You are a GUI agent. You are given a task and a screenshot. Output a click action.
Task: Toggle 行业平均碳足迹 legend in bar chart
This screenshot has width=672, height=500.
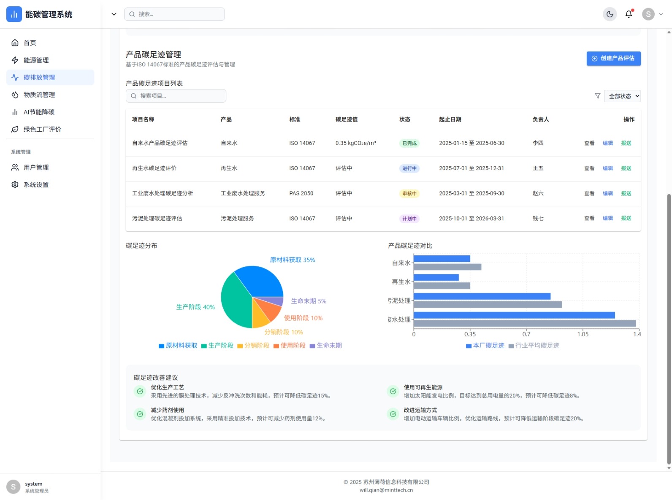(534, 346)
